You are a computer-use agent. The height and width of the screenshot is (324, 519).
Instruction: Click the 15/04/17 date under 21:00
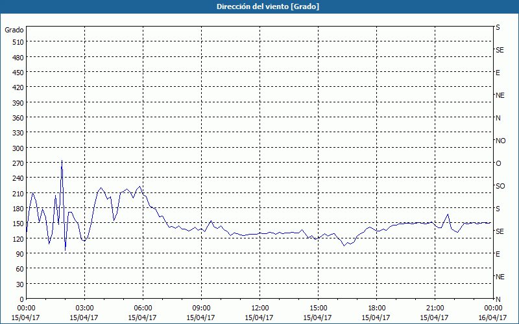pos(434,318)
